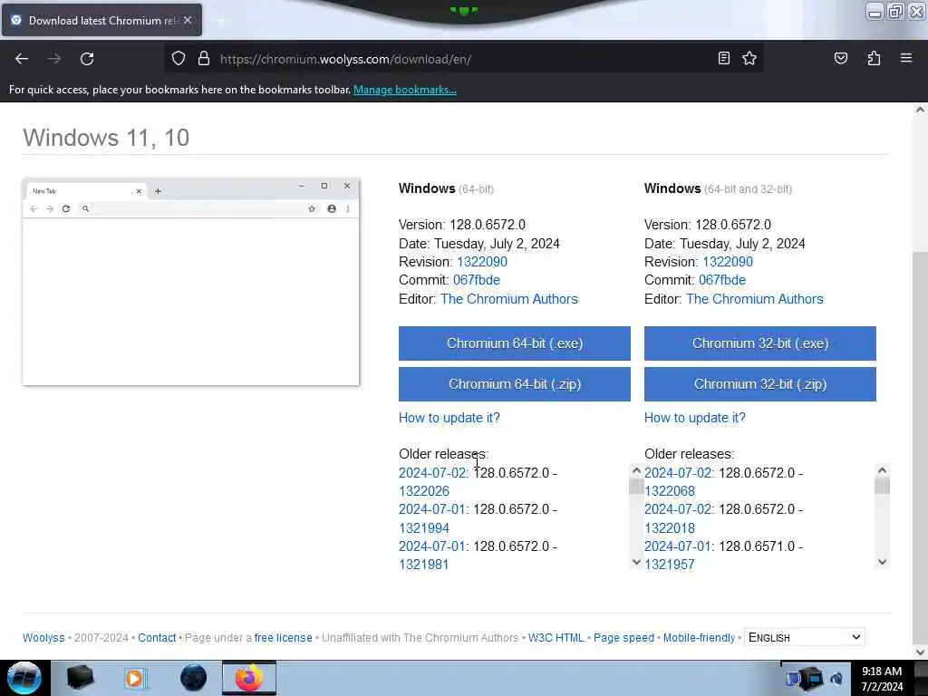This screenshot has height=696, width=928.
Task: Click the Chromium browser preview image
Action: tap(190, 283)
